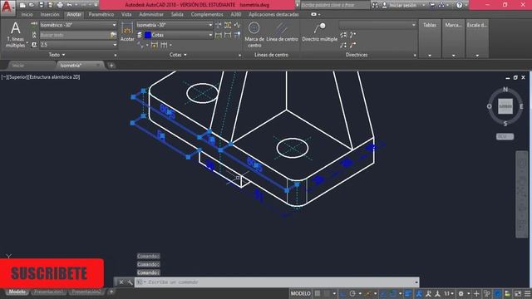This screenshot has height=299, width=532.
Task: Switch to the Presentación1 layout tab
Action: click(x=49, y=292)
